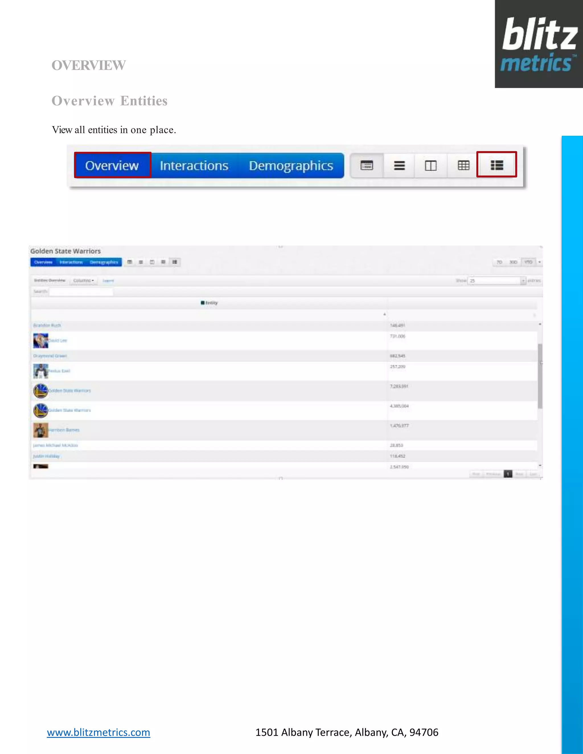This screenshot has height=754, width=583.
Task: Choose the two-column split view icon
Action: pyautogui.click(x=430, y=166)
